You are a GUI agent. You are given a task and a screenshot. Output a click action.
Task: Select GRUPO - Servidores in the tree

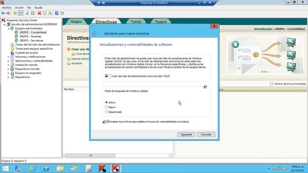[31, 40]
